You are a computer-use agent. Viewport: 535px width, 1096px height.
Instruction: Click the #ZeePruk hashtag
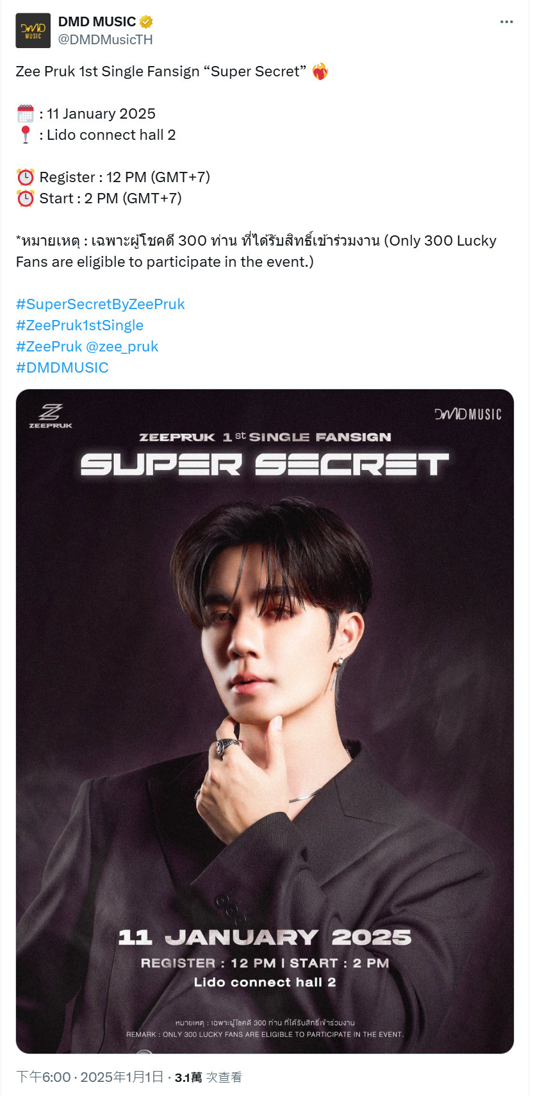49,346
